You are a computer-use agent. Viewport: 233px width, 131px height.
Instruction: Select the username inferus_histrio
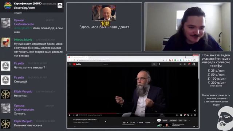23,40
